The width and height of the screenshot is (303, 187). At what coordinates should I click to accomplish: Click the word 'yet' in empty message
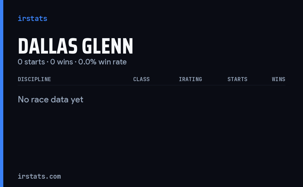tap(77, 100)
